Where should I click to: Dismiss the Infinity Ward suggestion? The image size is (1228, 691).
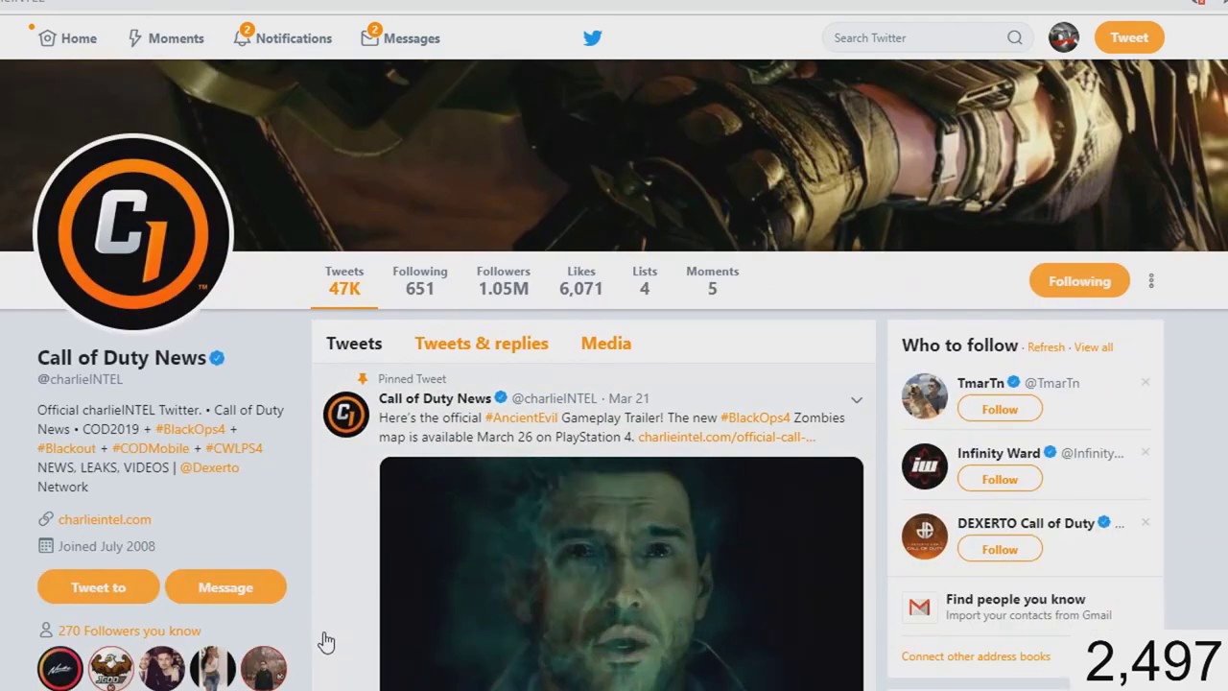(x=1145, y=452)
